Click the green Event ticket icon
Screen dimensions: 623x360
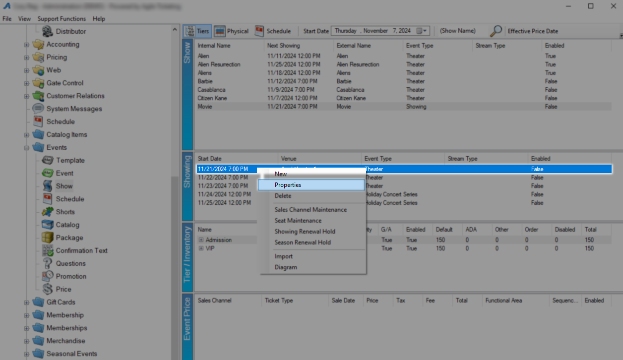click(48, 174)
